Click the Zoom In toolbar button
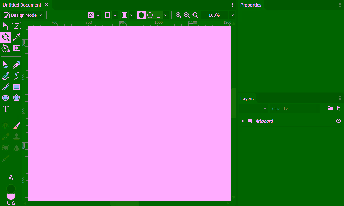Image resolution: width=344 pixels, height=206 pixels. (178, 15)
